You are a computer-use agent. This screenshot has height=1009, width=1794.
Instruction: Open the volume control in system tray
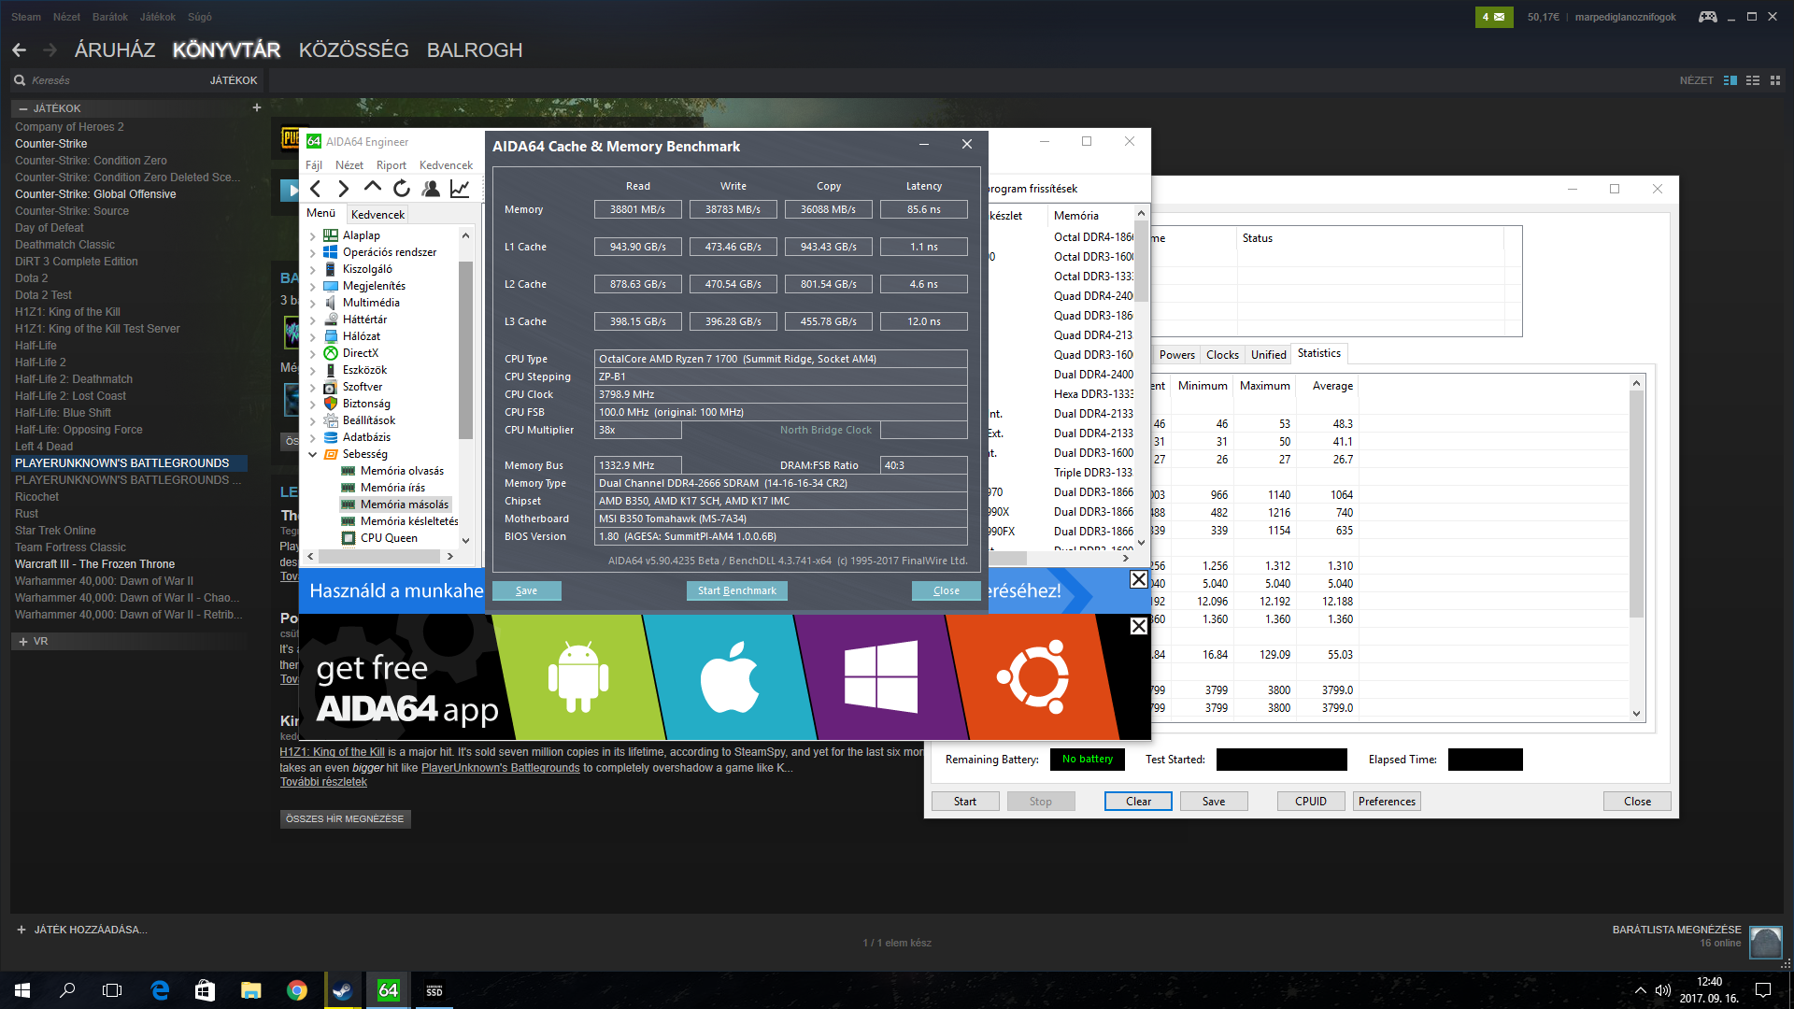tap(1663, 990)
